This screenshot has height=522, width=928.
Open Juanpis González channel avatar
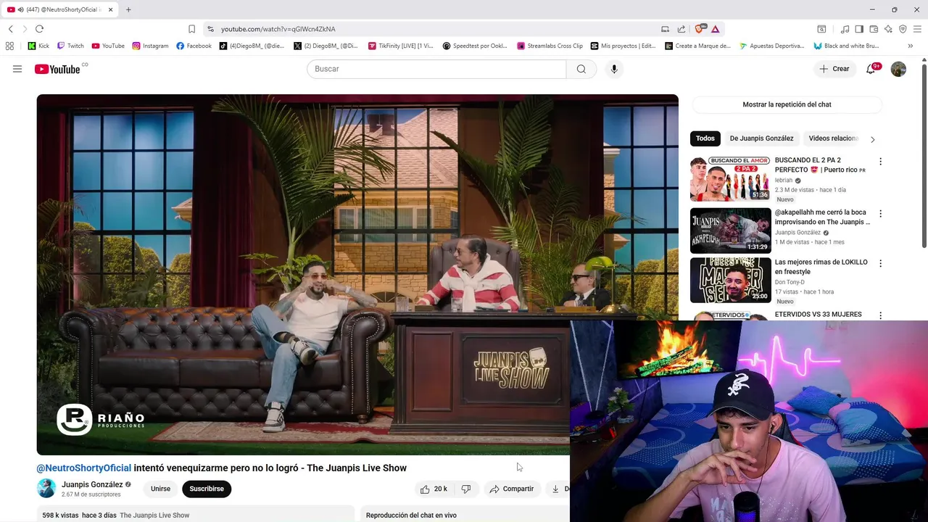coord(46,489)
